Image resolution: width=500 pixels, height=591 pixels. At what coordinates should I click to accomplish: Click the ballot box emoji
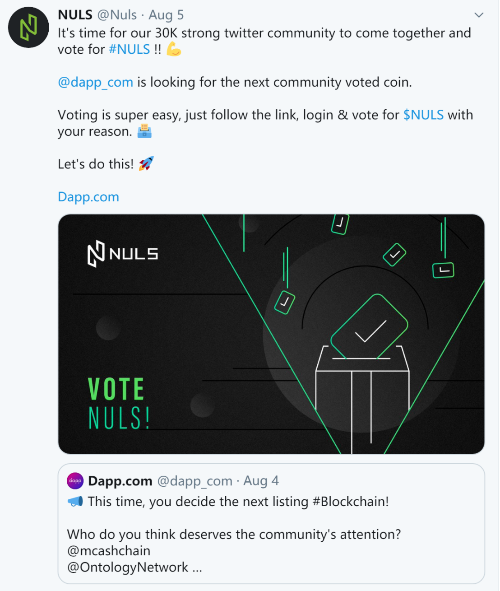coord(144,131)
